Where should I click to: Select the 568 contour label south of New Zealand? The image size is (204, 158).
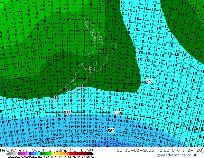[67, 112]
